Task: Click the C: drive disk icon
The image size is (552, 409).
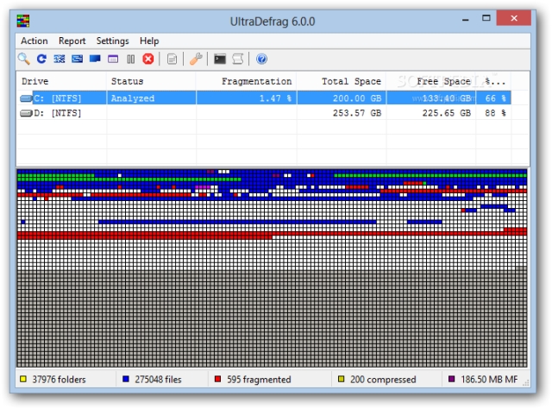Action: (26, 98)
